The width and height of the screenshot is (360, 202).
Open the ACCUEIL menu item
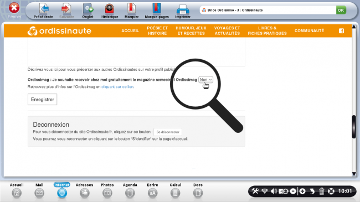(130, 31)
